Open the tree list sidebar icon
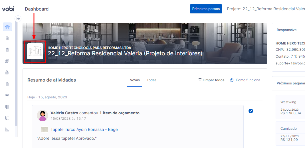Screen dimensions: 305x148 (7, 118)
